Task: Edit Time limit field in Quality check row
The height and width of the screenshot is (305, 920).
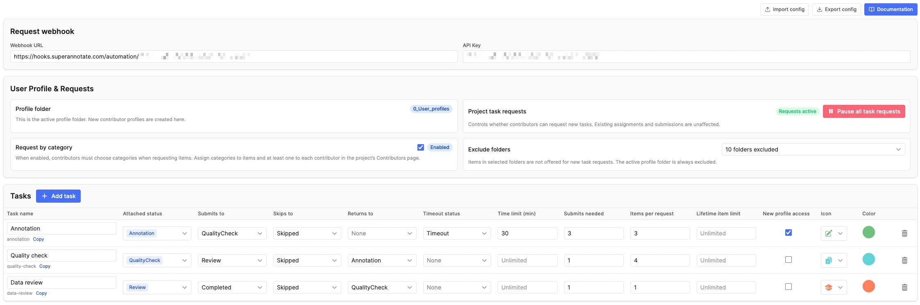Action: click(527, 260)
